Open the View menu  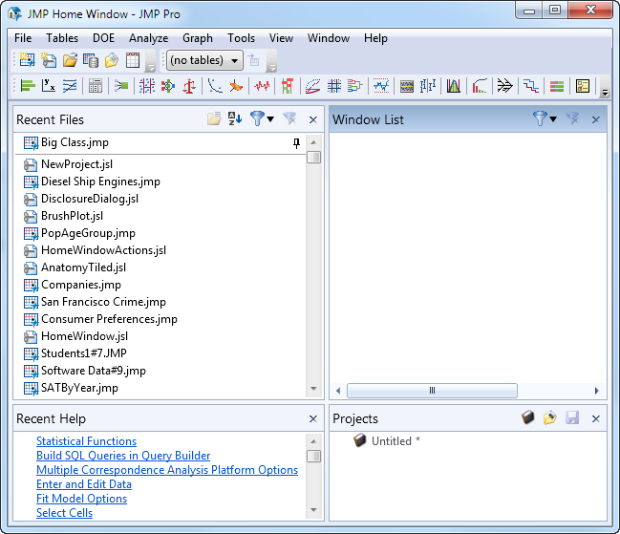coord(281,38)
